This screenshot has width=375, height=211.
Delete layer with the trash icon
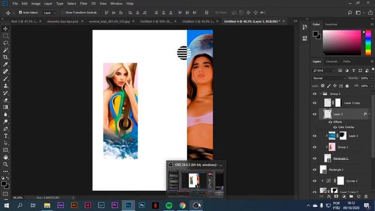point(366,196)
